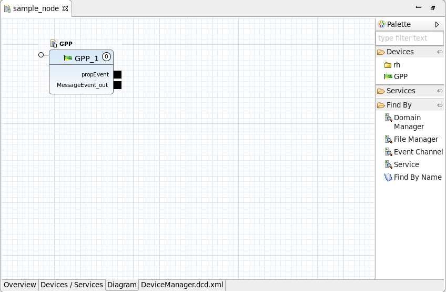This screenshot has width=446, height=292.
Task: Click the propEvent output port square
Action: click(x=117, y=75)
